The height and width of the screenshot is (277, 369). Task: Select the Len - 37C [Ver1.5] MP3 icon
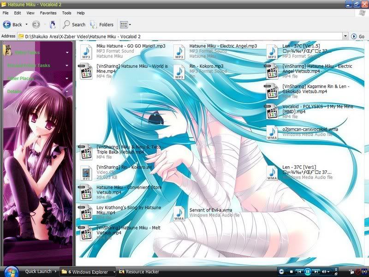(272, 52)
